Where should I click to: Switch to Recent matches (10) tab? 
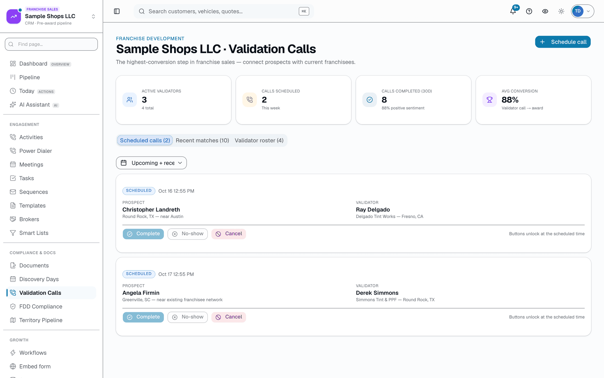[x=202, y=140]
